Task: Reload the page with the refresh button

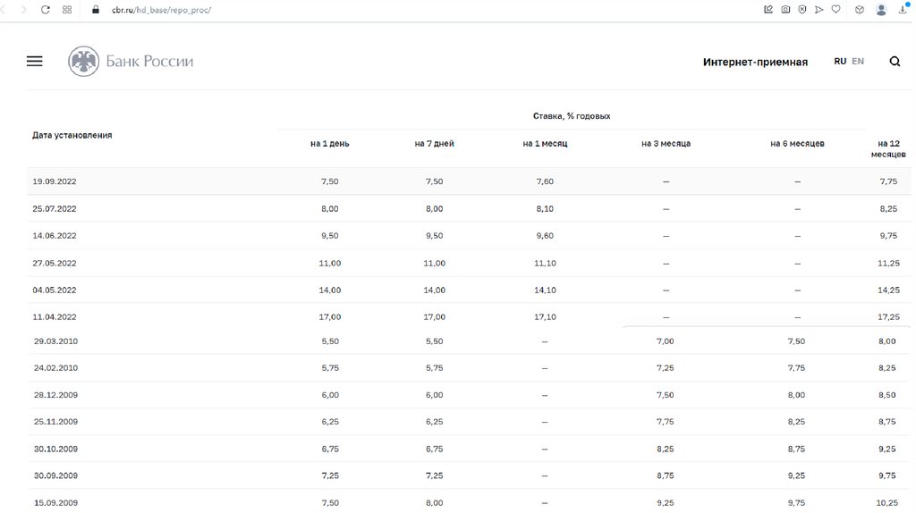Action: pos(46,10)
